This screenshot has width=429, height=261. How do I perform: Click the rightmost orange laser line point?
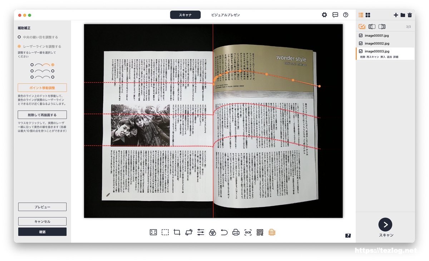319,86
